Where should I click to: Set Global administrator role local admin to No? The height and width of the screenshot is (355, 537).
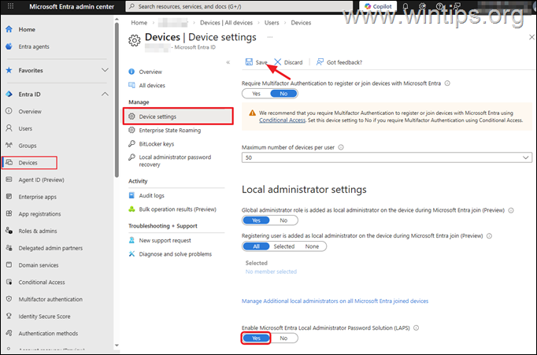coord(283,220)
